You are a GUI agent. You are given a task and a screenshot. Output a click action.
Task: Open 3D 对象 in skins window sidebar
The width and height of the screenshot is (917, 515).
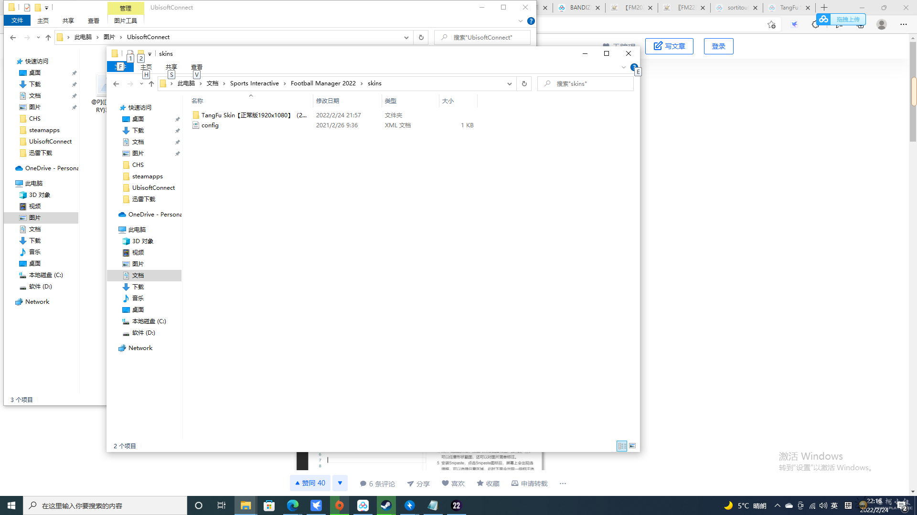point(142,241)
